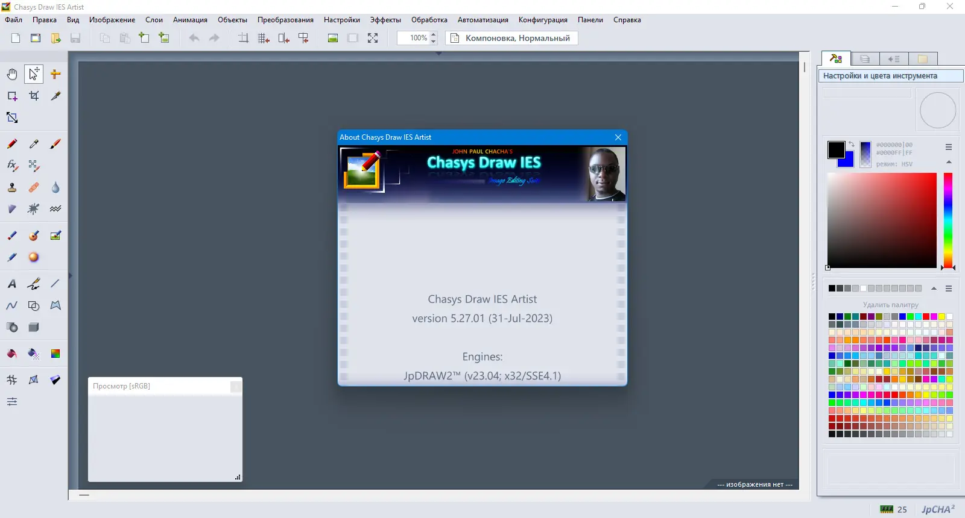Click the full-screen expand arrows icon
The height and width of the screenshot is (518, 965).
tap(373, 38)
